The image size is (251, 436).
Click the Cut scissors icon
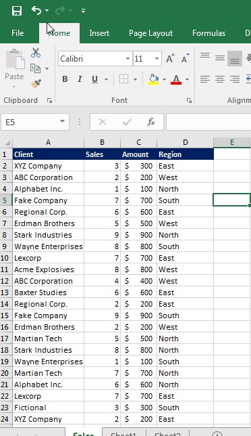coord(36,53)
